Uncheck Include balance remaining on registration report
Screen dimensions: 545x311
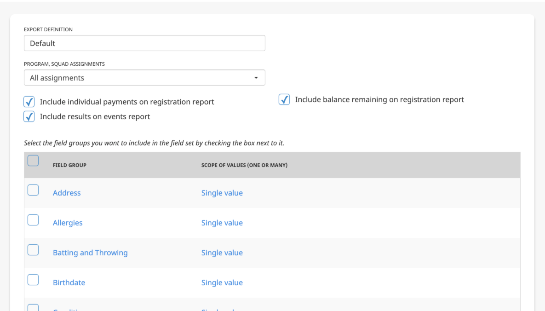(x=284, y=99)
